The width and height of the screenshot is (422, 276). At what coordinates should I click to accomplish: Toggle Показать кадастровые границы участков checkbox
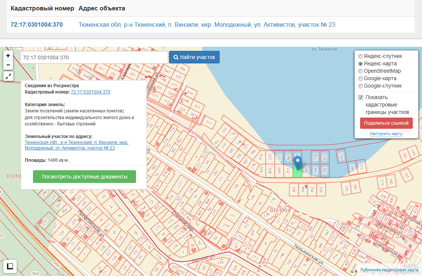click(360, 97)
